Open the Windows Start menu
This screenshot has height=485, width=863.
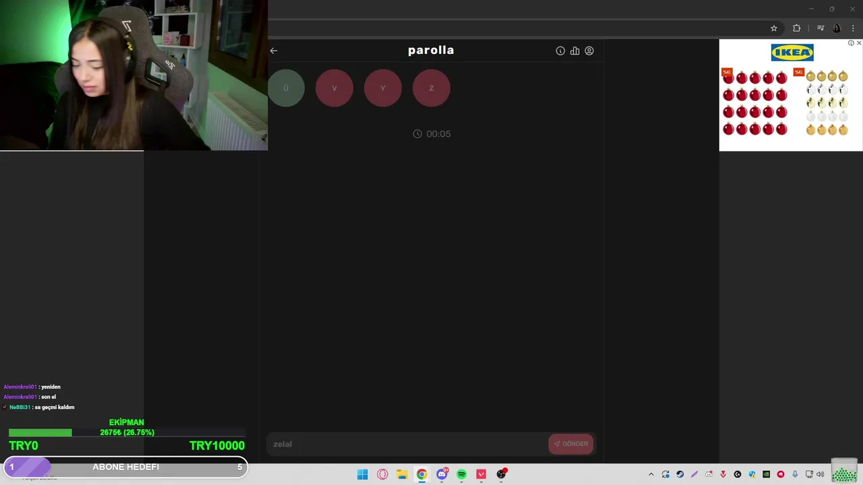pos(363,474)
